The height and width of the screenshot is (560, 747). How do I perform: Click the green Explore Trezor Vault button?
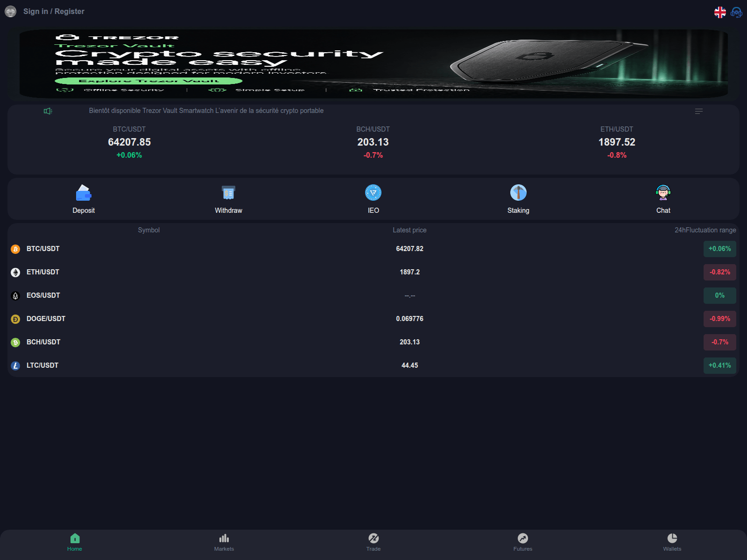coord(148,81)
